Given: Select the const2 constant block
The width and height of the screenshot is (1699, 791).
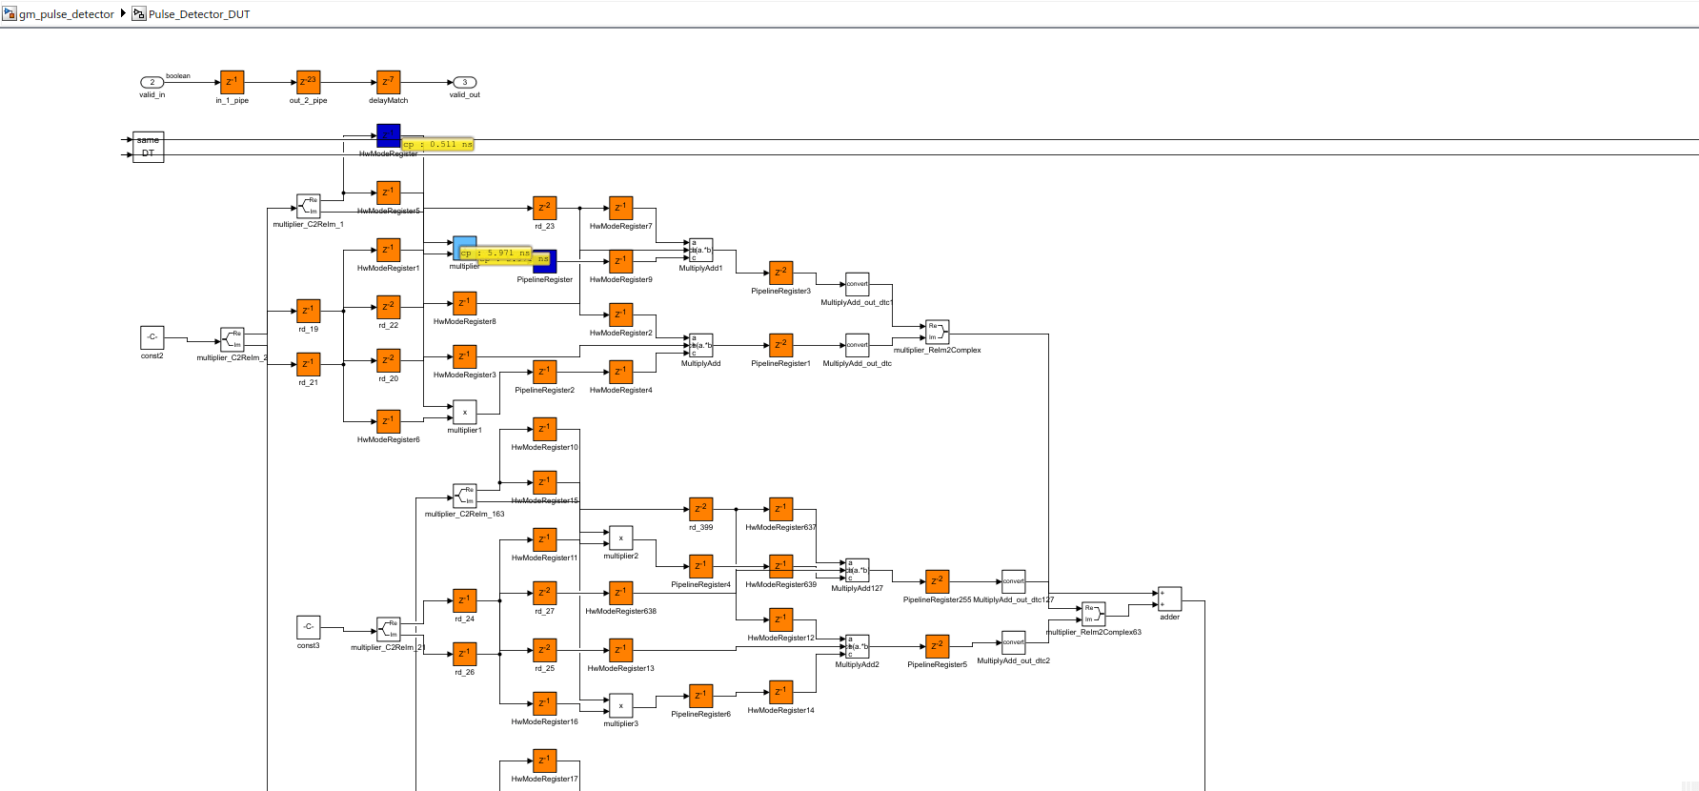Looking at the screenshot, I should click(152, 337).
